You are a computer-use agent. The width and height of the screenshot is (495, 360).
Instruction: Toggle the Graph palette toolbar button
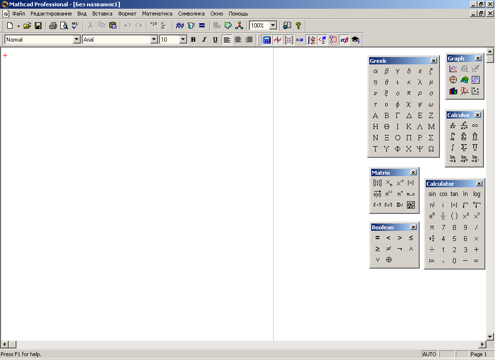point(278,40)
